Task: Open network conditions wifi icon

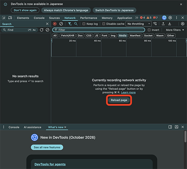Action: [x=155, y=24]
